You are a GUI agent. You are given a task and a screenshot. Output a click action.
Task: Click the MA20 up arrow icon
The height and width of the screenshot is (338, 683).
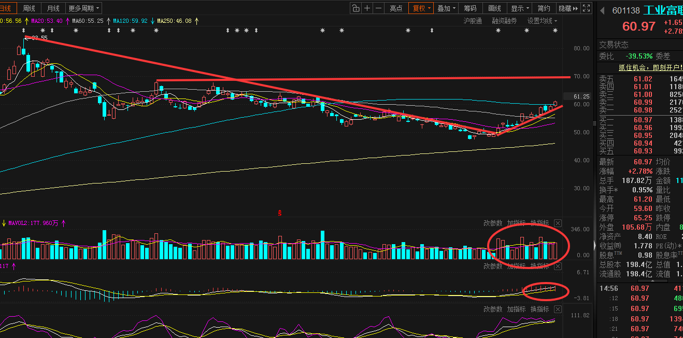click(68, 21)
